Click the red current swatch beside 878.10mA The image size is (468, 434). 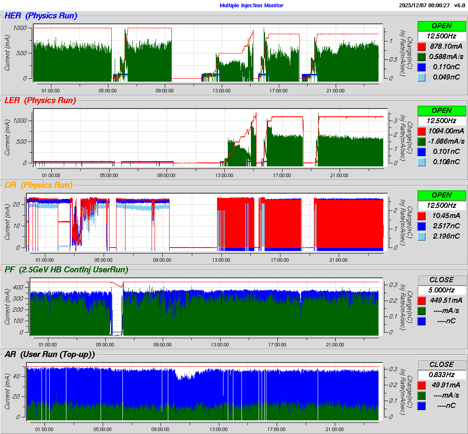coord(421,46)
